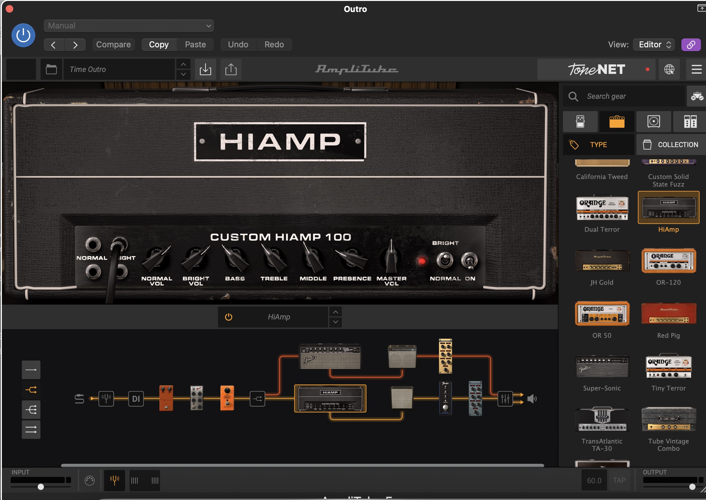This screenshot has width=706, height=500.
Task: Click the tuner block in signal chain
Action: (x=106, y=399)
